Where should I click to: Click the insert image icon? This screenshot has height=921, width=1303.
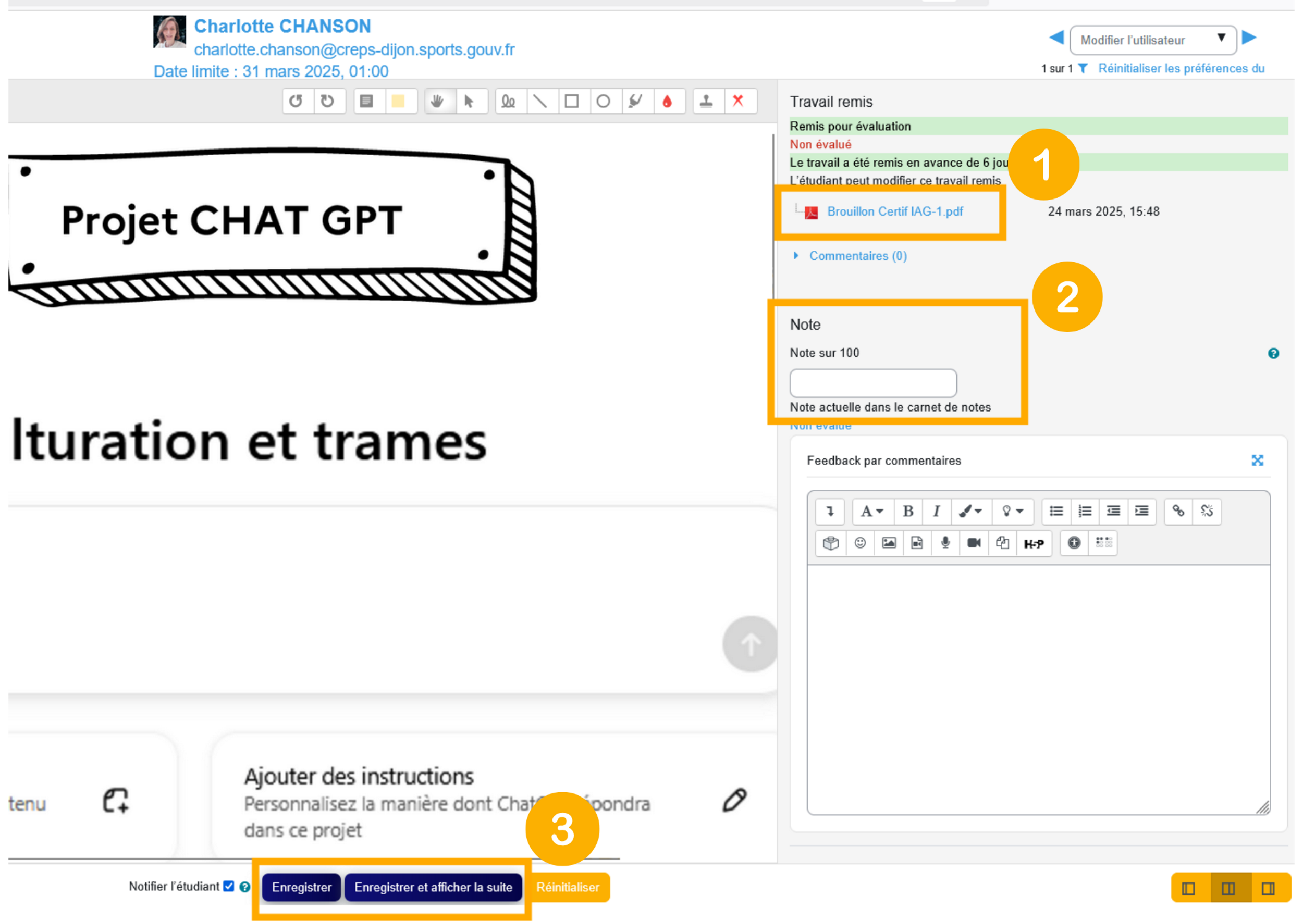pyautogui.click(x=889, y=544)
